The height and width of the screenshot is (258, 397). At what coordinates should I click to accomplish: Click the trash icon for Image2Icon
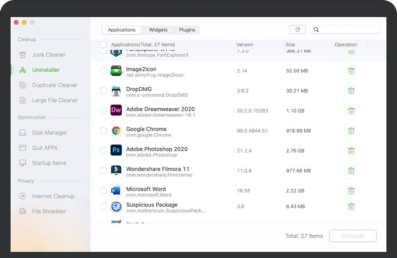coord(351,71)
